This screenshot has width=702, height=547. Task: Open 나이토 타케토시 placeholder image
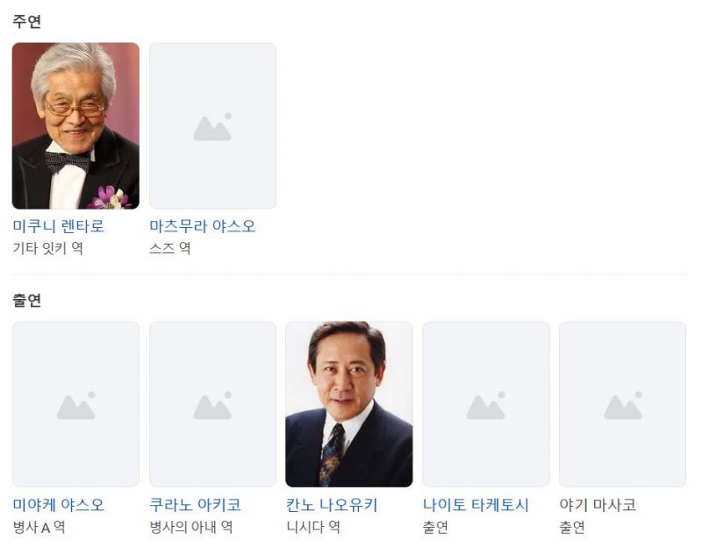486,404
